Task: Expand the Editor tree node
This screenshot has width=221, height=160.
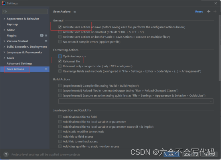Action: click(x=4, y=30)
